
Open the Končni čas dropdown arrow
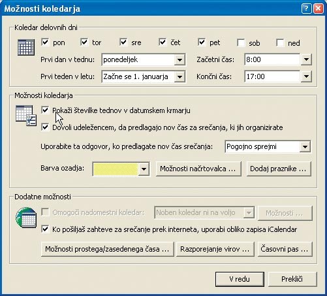306,76
